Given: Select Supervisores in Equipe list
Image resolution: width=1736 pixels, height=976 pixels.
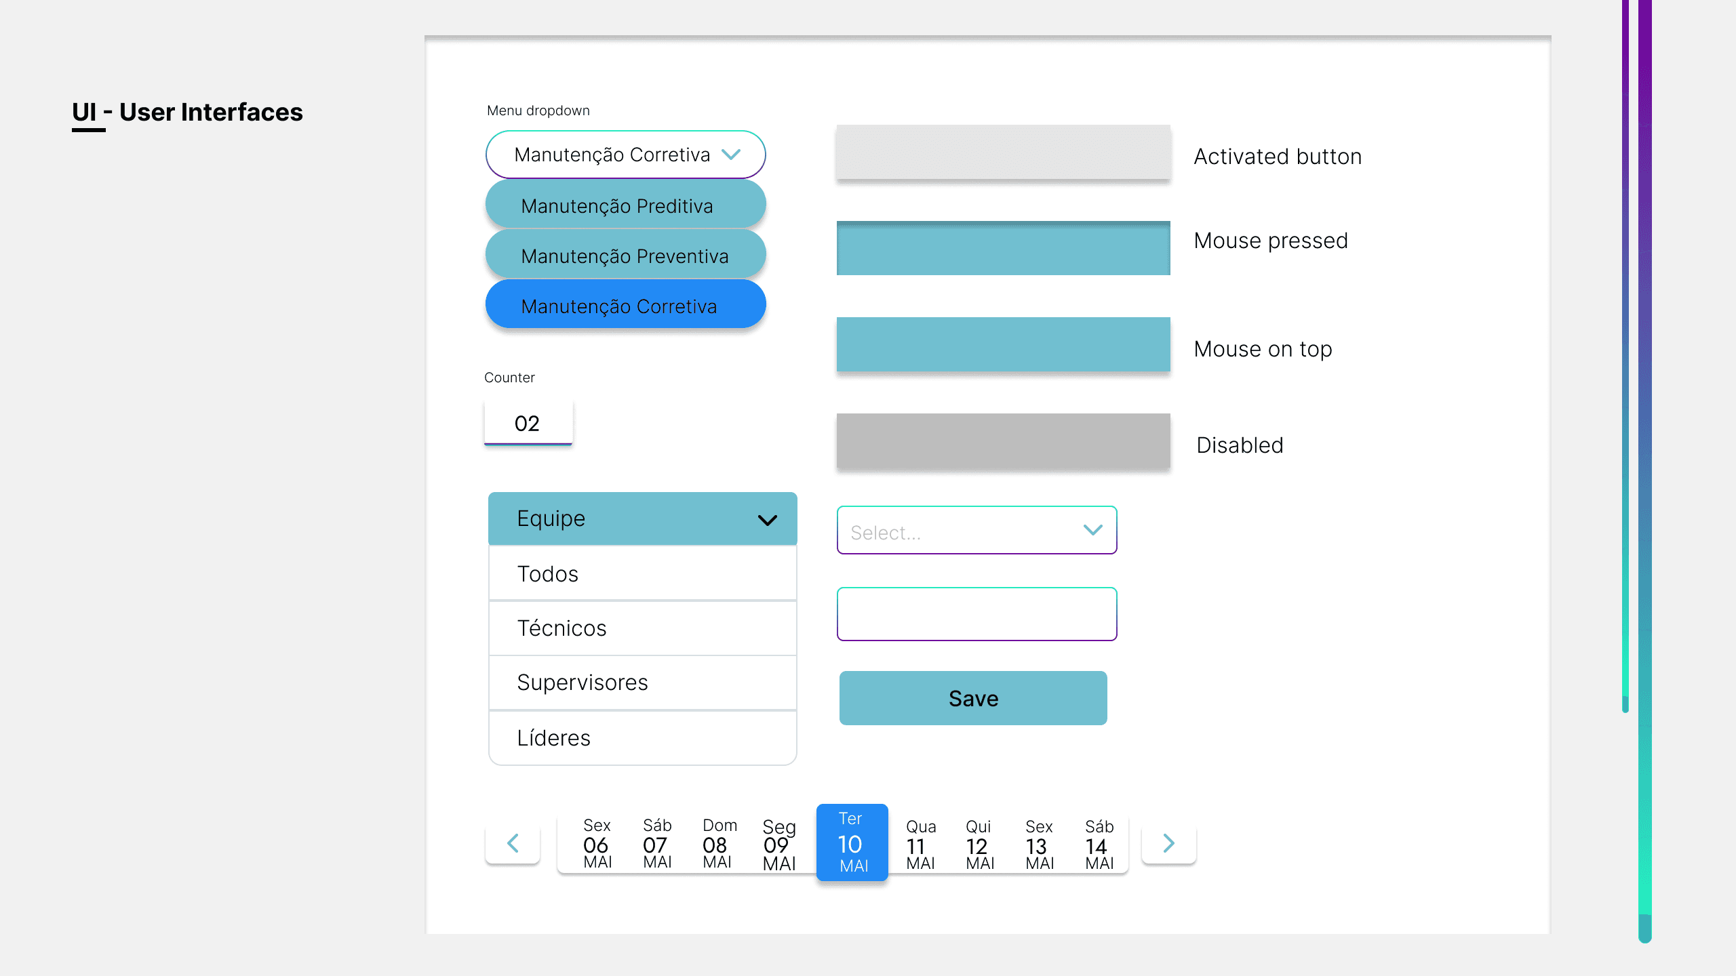Looking at the screenshot, I should [642, 682].
